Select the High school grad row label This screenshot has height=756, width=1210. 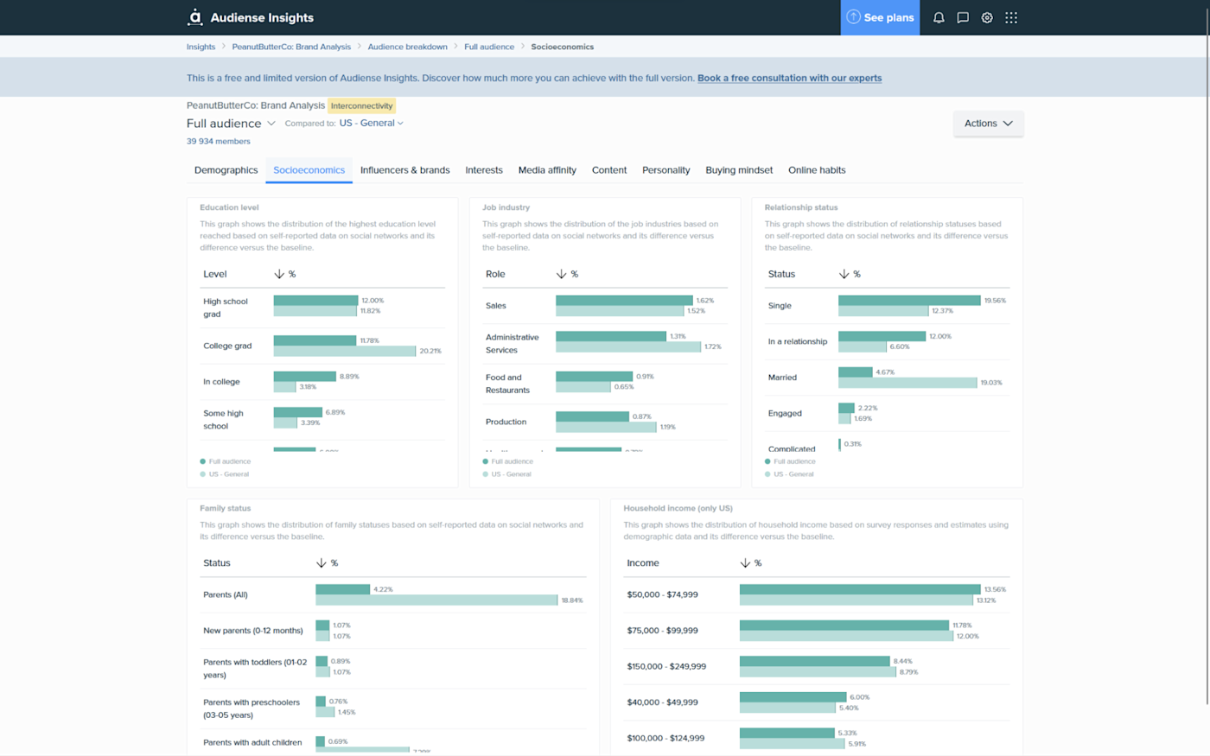[226, 308]
